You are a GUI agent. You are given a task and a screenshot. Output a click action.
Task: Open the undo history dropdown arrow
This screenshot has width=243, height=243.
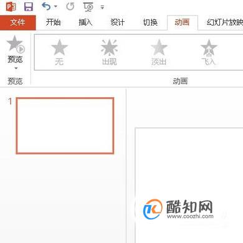point(55,6)
